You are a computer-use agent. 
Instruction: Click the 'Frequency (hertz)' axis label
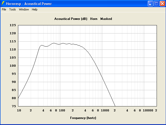tap(83, 118)
